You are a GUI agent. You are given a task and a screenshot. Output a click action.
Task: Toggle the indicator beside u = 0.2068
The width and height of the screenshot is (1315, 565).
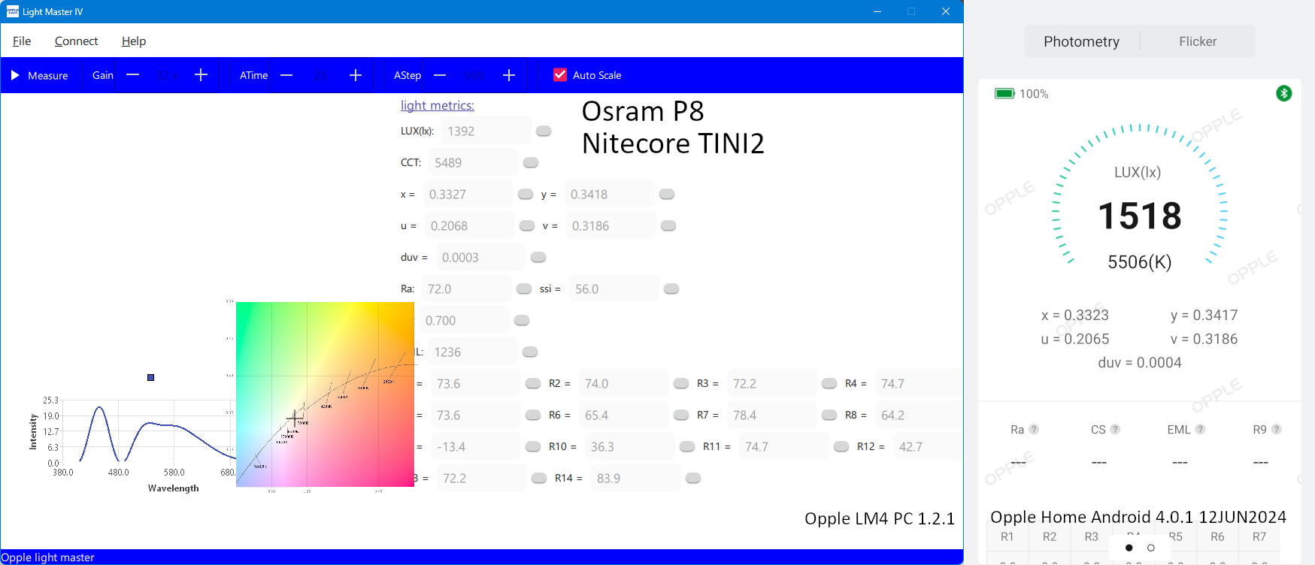click(527, 225)
